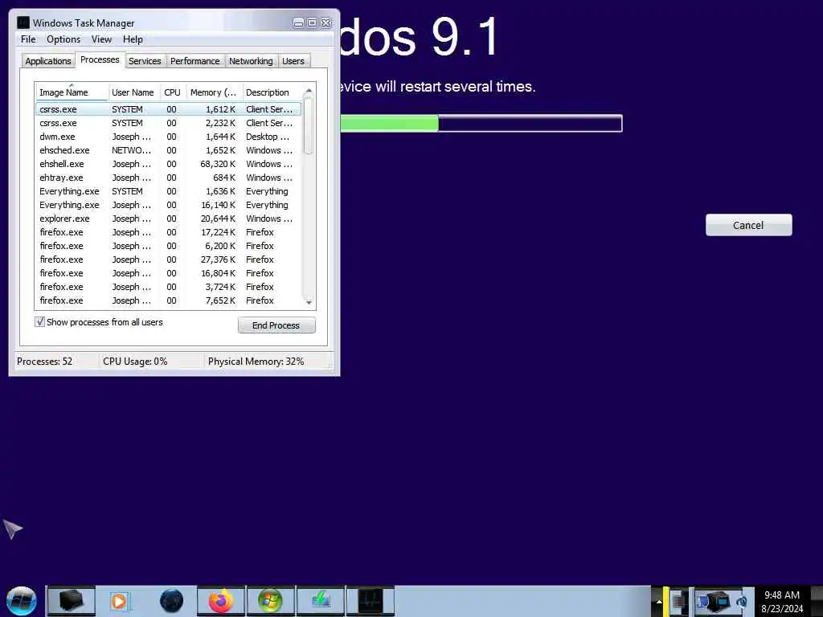Select the firefox.exe row using 16,804 K

pyautogui.click(x=169, y=273)
